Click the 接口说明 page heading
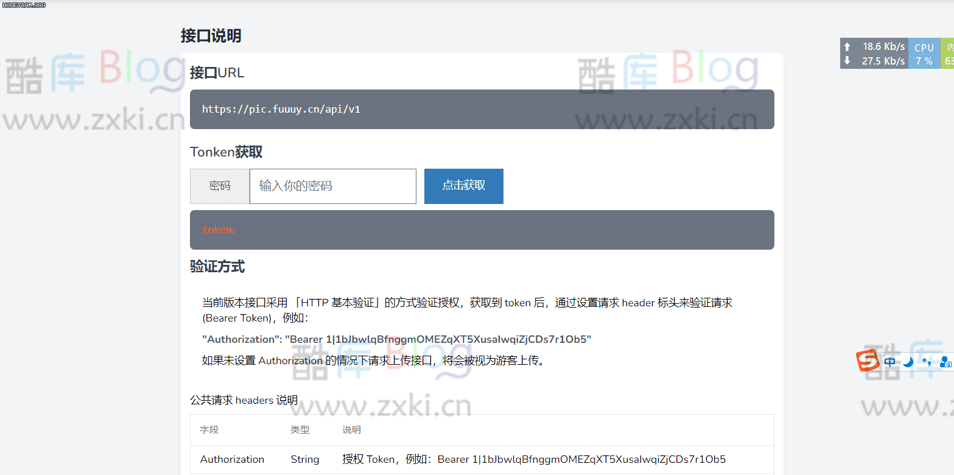Screen dimensions: 954x475 [x=210, y=36]
